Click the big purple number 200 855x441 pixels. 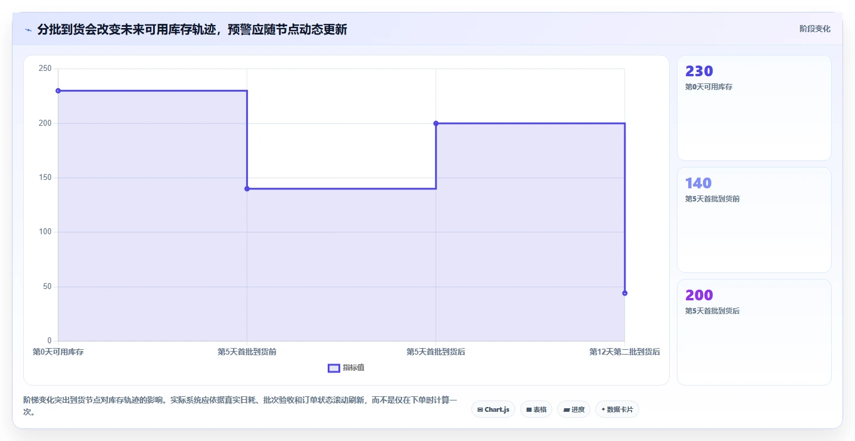coord(699,295)
